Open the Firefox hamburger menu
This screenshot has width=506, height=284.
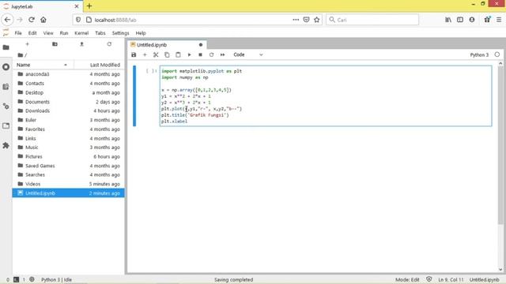point(499,20)
